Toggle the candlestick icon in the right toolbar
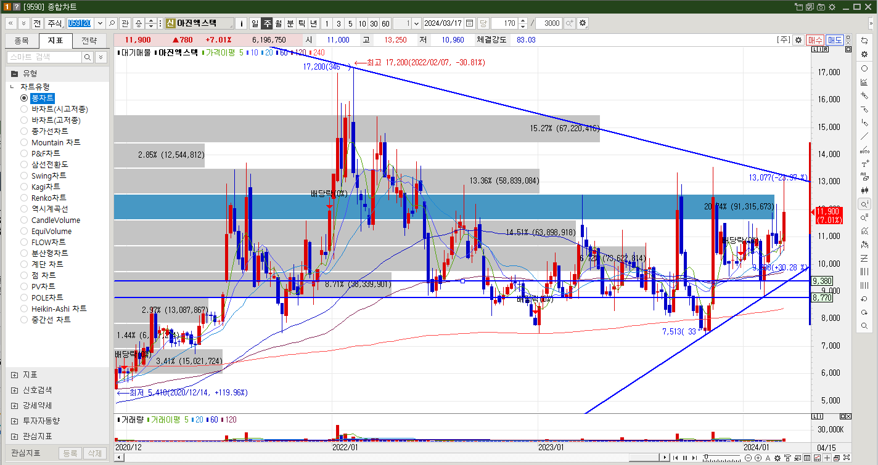Image resolution: width=878 pixels, height=465 pixels. coord(864,190)
